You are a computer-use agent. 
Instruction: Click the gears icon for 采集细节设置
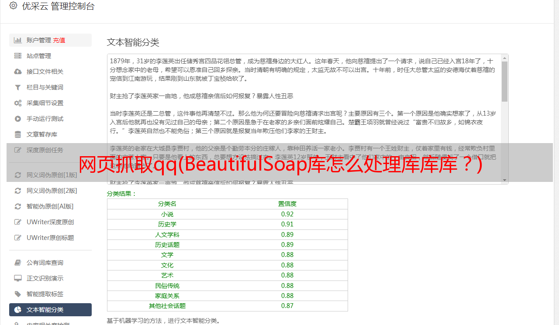tap(18, 103)
